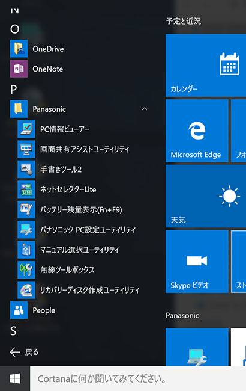
Task: Click the マニュアル選択ユーティリティ label
Action: (x=80, y=250)
